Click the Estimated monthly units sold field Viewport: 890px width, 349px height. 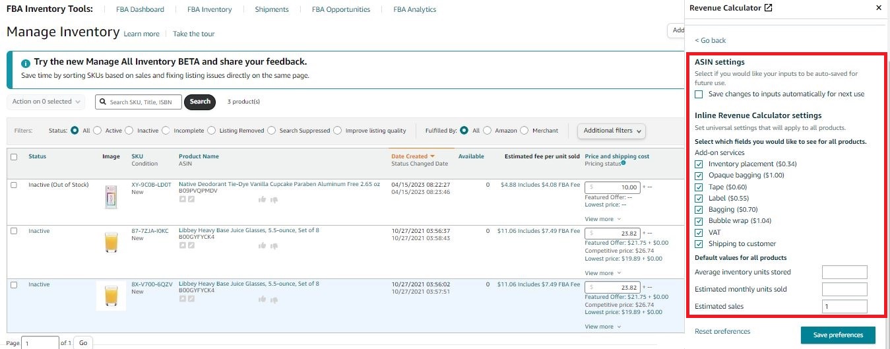(x=844, y=290)
